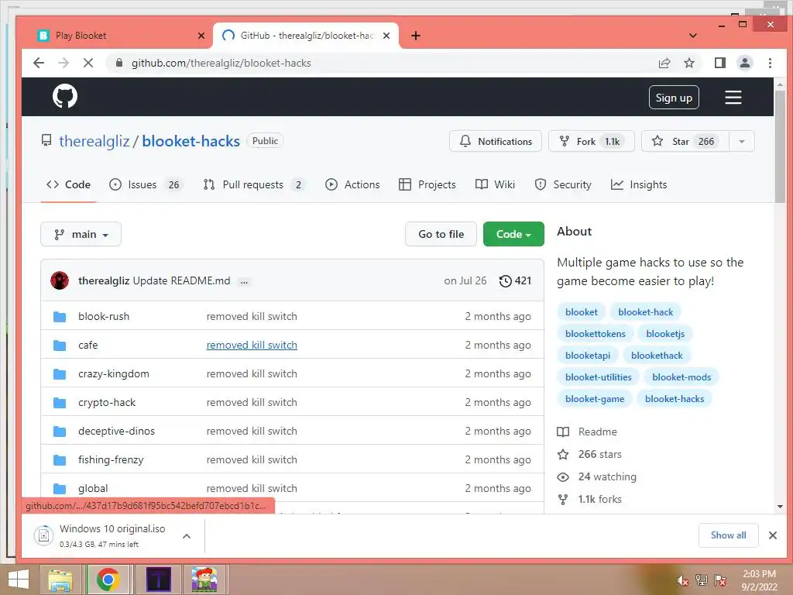Image resolution: width=793 pixels, height=595 pixels.
Task: Open the Star lists dropdown arrow
Action: pyautogui.click(x=742, y=141)
